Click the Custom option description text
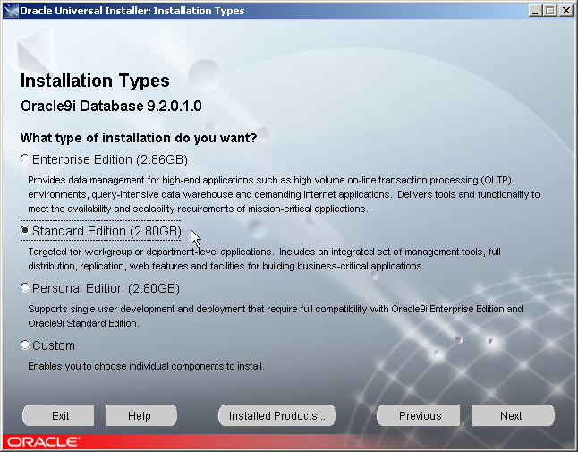Screen dimensions: 578x452 point(146,366)
